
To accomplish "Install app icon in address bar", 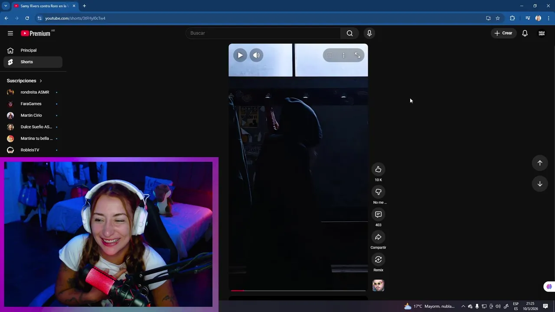I will (x=488, y=18).
